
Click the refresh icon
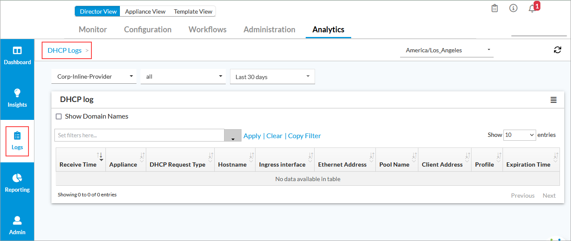[x=557, y=50]
